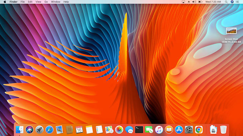
Task: Launch Siri from the Dock
Action: coord(29,130)
